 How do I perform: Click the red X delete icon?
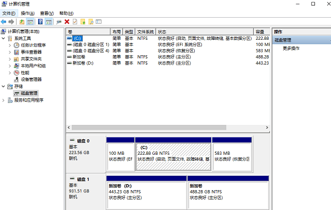[x=67, y=22]
